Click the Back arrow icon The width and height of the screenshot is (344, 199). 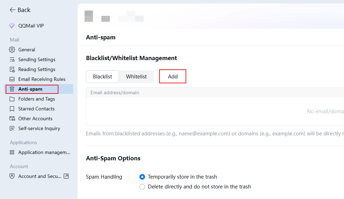coord(13,10)
